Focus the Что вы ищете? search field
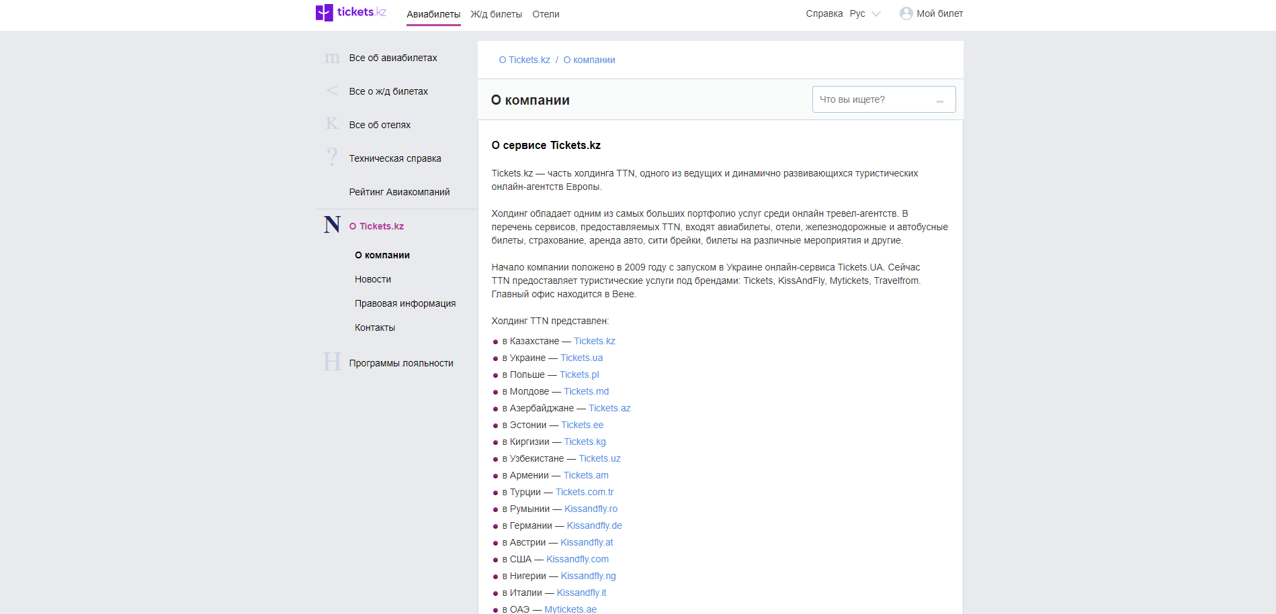This screenshot has height=614, width=1276. (x=884, y=99)
